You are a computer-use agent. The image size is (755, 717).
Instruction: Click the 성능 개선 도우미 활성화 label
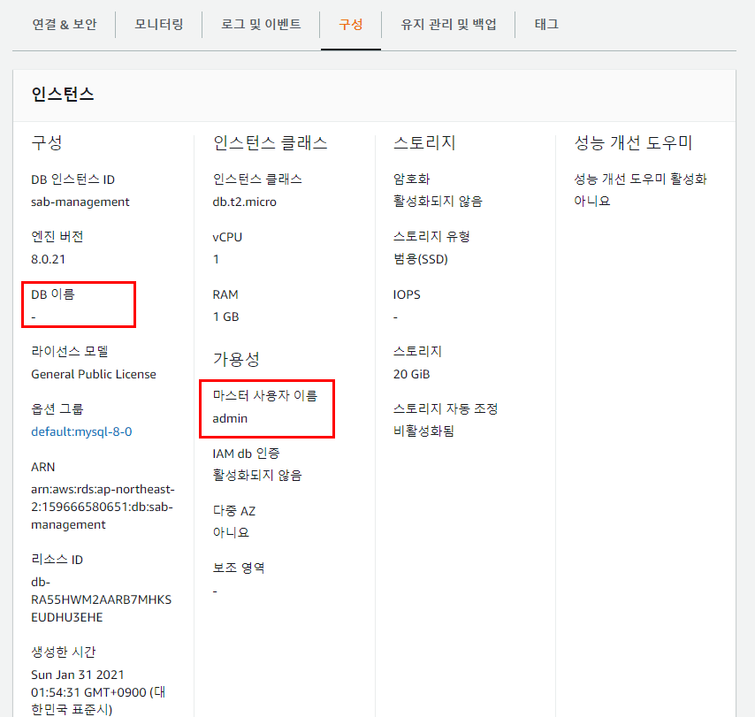pos(640,179)
